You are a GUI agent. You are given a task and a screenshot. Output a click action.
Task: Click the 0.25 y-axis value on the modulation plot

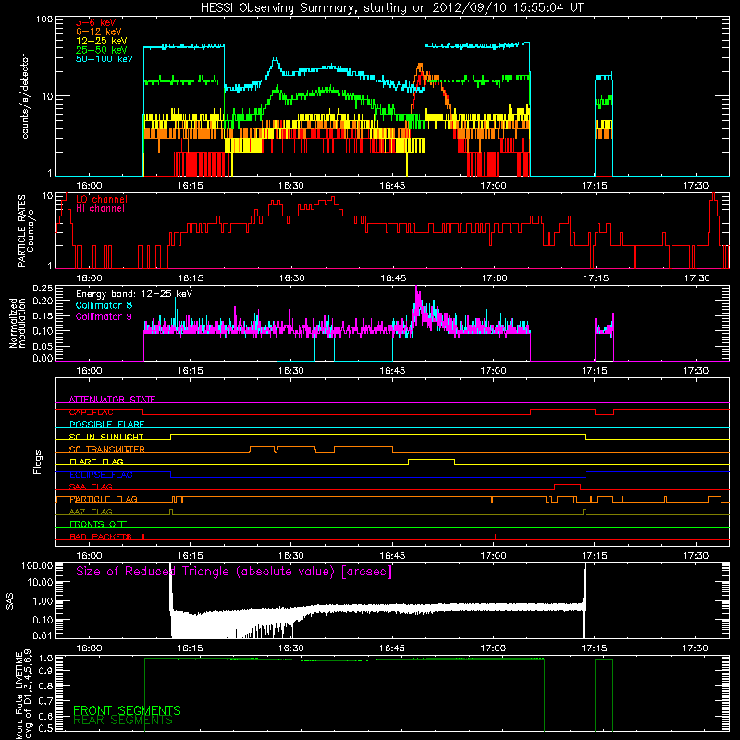coord(43,288)
